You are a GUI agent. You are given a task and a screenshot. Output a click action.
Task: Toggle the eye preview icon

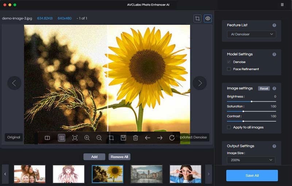point(208,18)
